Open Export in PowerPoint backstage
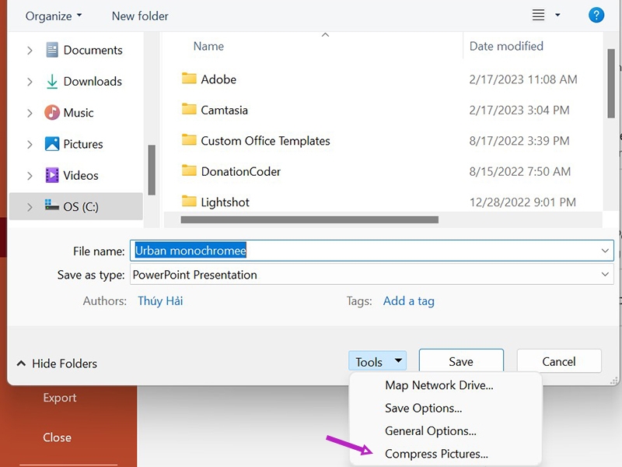The height and width of the screenshot is (467, 622). (60, 398)
